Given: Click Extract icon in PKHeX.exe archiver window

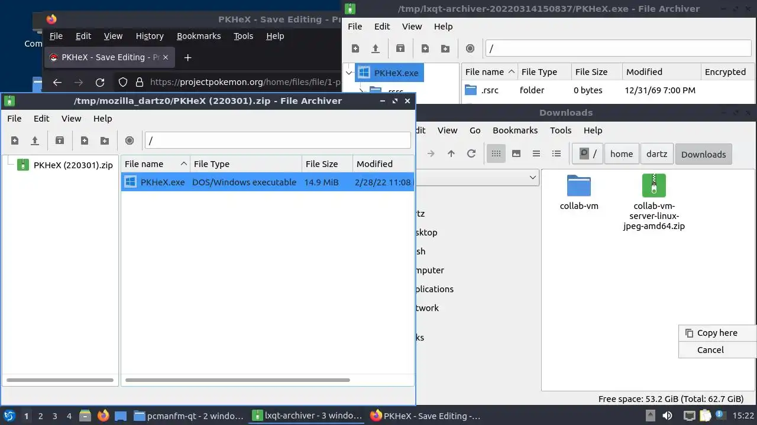Looking at the screenshot, I should (400, 48).
